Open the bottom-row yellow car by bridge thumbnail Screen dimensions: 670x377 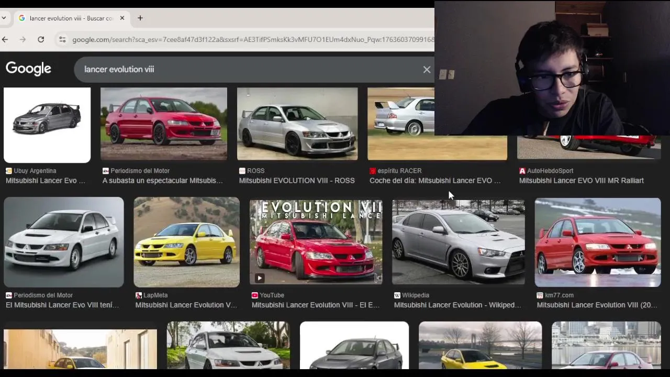click(x=481, y=346)
